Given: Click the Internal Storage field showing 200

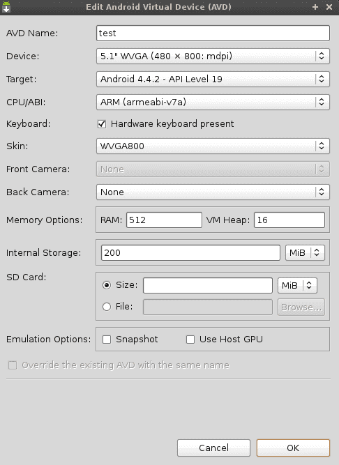Looking at the screenshot, I should pyautogui.click(x=190, y=252).
